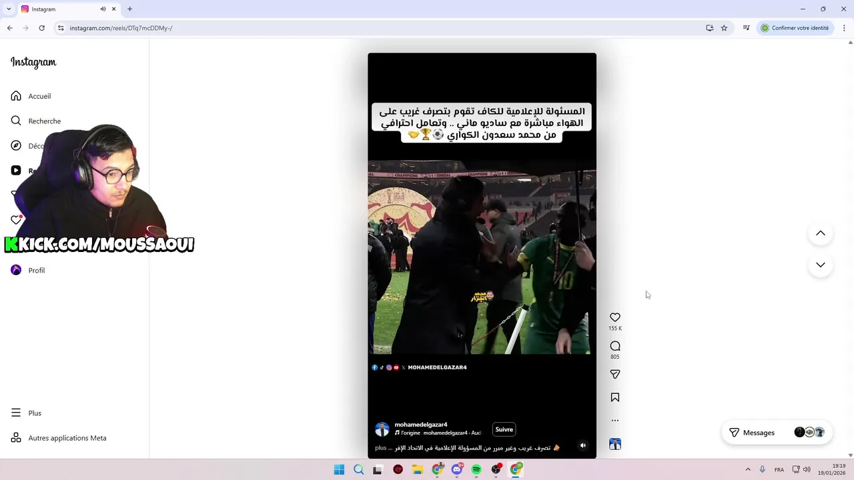854x480 pixels.
Task: Go back in the browser
Action: coord(10,28)
